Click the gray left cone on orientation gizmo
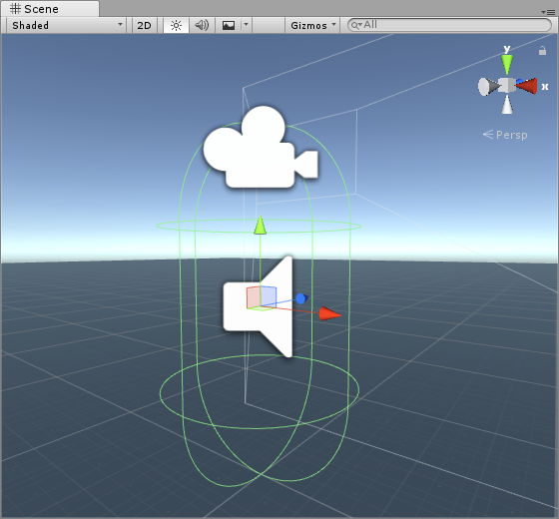This screenshot has width=559, height=519. 488,87
